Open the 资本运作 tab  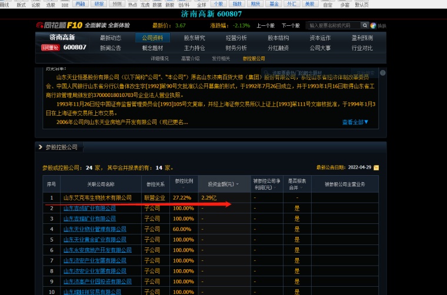[x=320, y=38]
